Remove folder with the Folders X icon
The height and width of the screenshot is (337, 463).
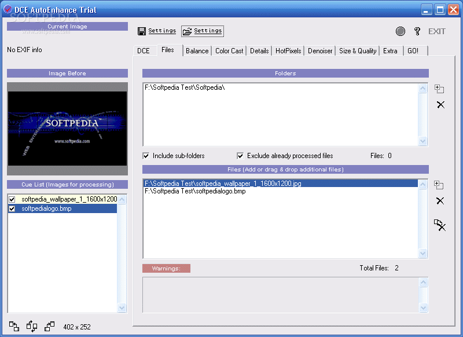[440, 105]
